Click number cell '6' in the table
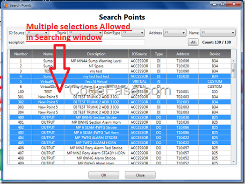This screenshot has width=245, height=184. coord(21,86)
